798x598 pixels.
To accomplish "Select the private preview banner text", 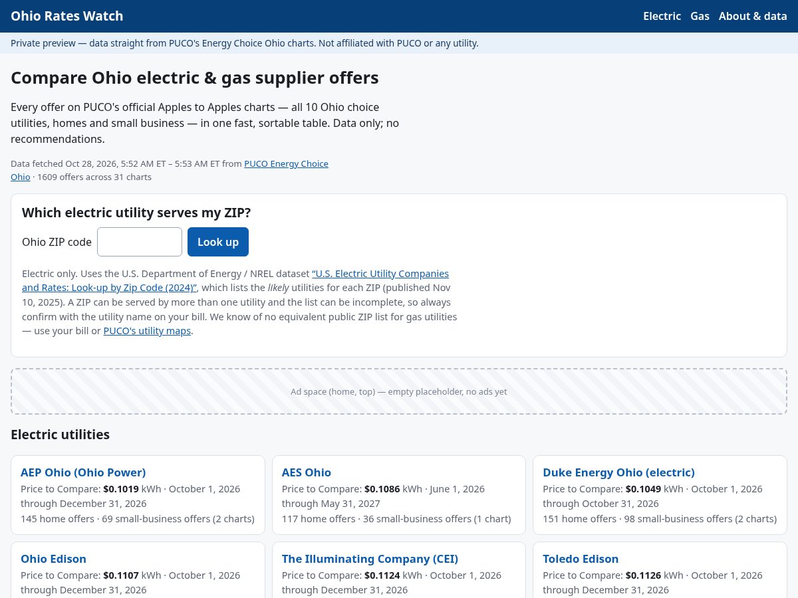I will [244, 43].
